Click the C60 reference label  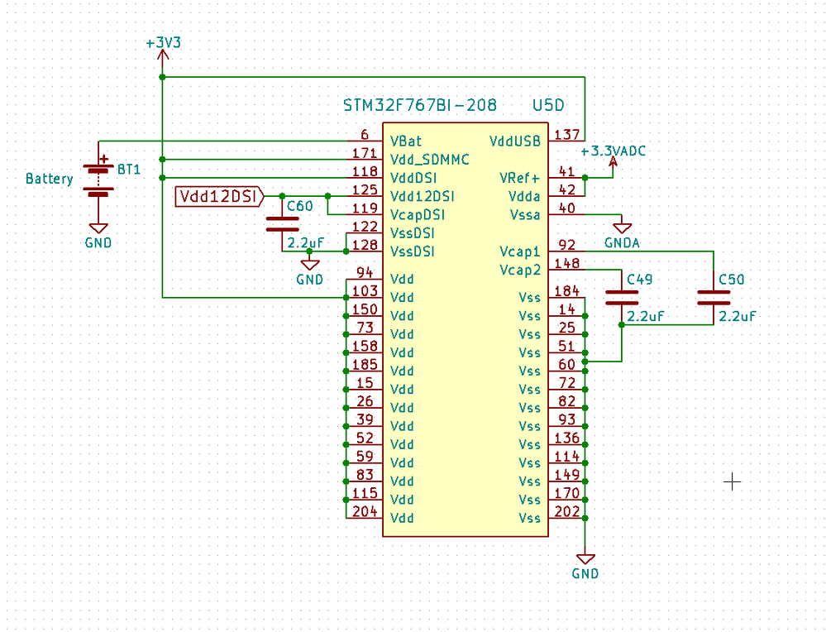(300, 206)
